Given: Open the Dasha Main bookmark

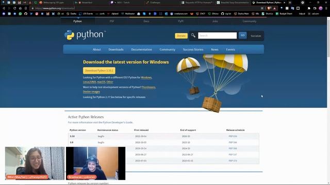Looking at the screenshot, I should point(241,14).
